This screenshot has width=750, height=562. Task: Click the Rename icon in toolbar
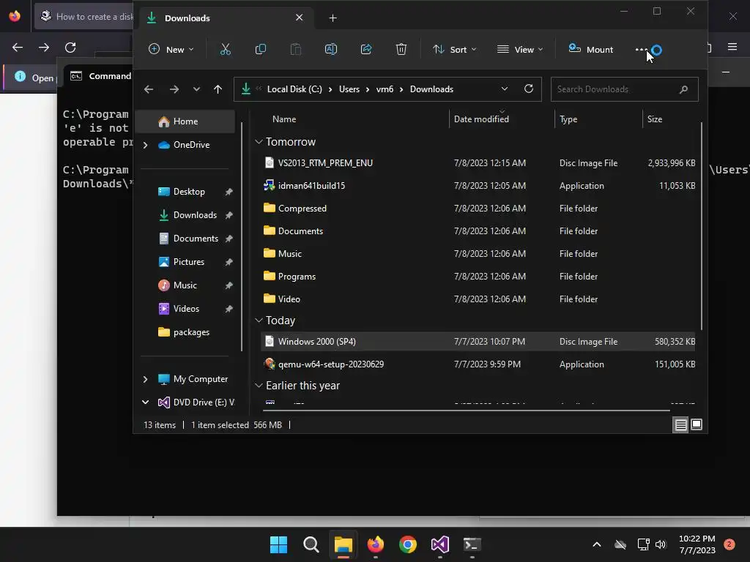click(x=331, y=49)
